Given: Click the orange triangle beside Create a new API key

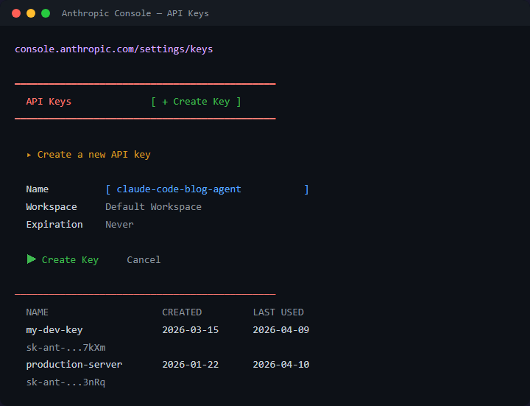Looking at the screenshot, I should coord(29,155).
